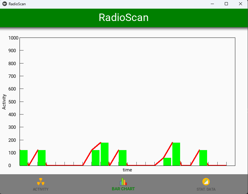Click inside the empty upper plot area
The height and width of the screenshot is (194, 248).
124,86
